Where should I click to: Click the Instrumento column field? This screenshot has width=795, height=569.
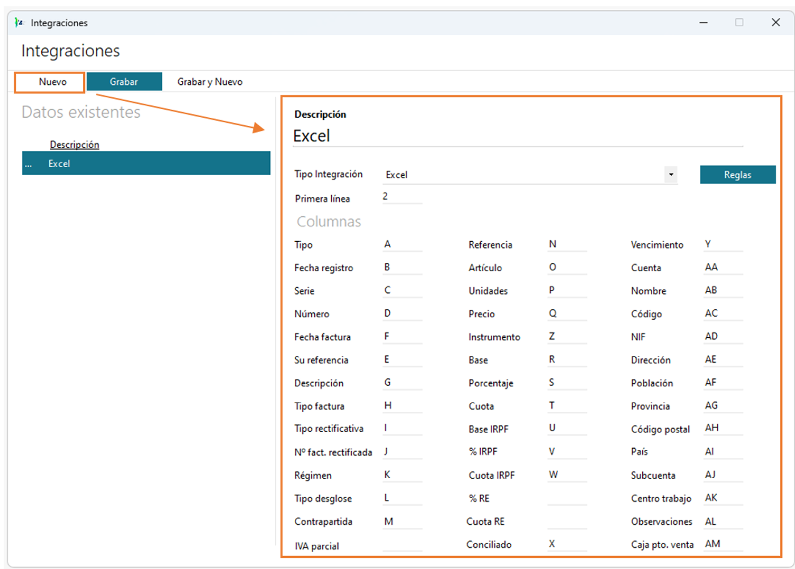pos(567,337)
